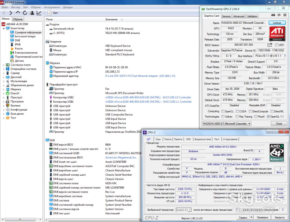This screenshot has height=222, width=290.
Task: Open the D-Link DFE-520TX adapter link
Action: pos(140,76)
